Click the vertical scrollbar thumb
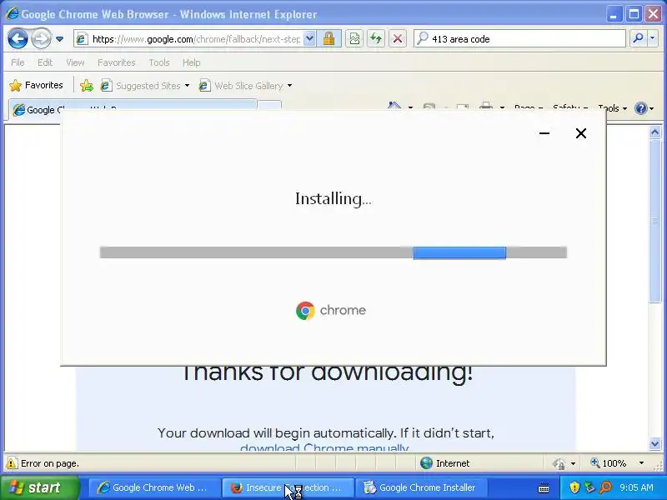 [654, 221]
